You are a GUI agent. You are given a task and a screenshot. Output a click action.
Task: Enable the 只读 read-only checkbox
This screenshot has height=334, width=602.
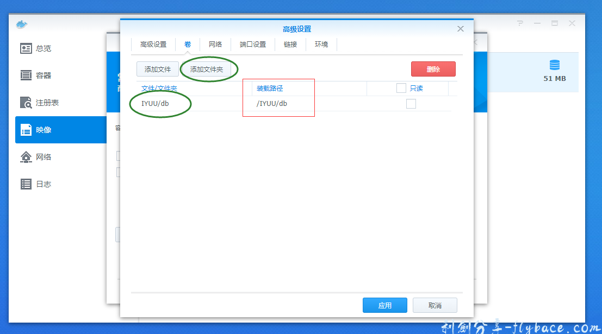(401, 87)
